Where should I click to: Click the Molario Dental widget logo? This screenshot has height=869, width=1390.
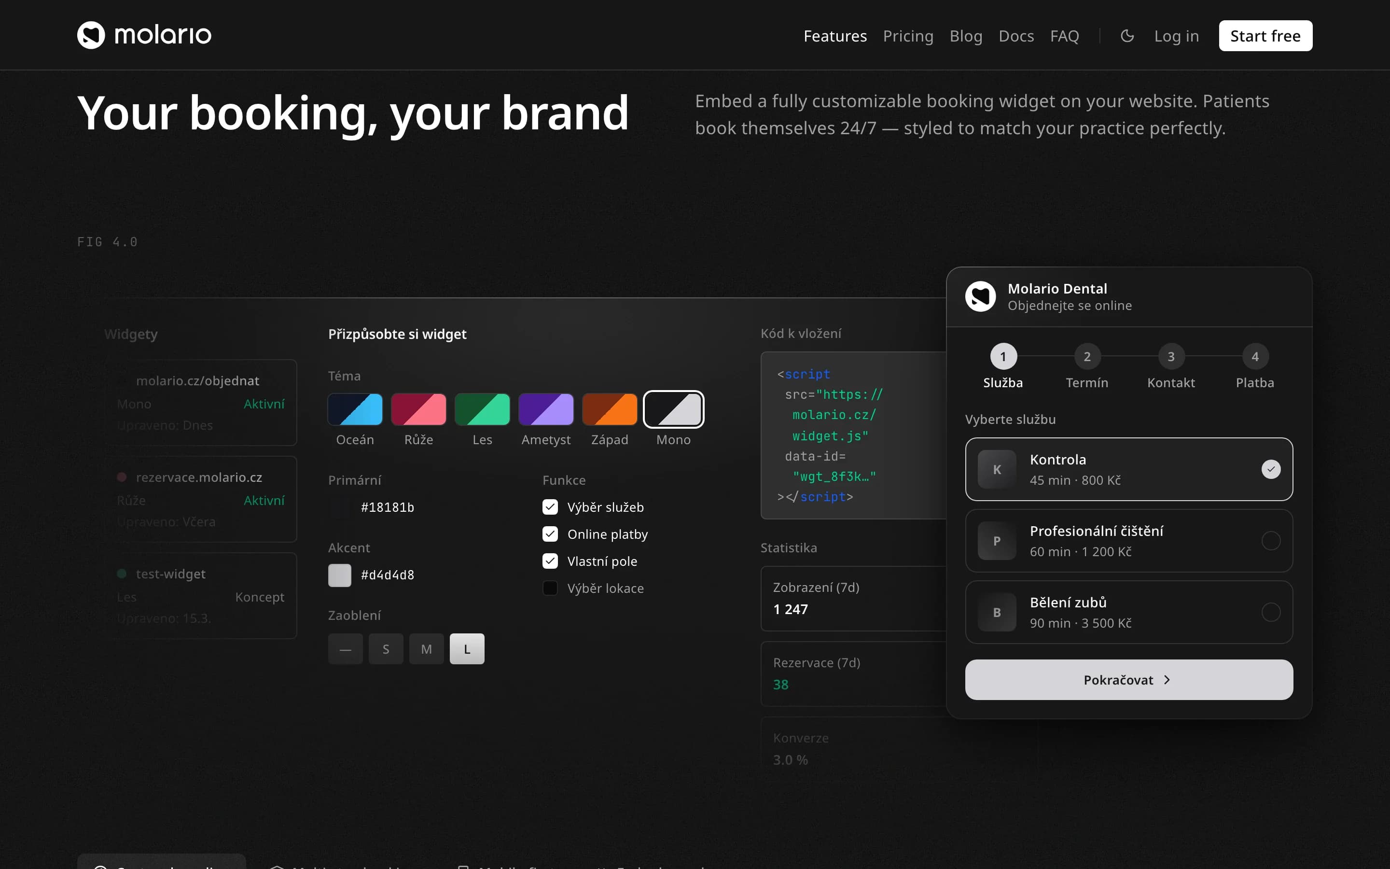pos(980,296)
